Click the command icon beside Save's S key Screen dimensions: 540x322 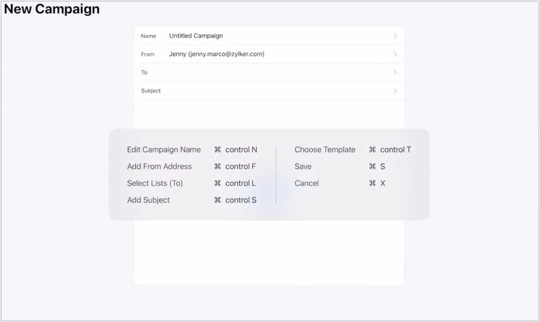tap(372, 167)
